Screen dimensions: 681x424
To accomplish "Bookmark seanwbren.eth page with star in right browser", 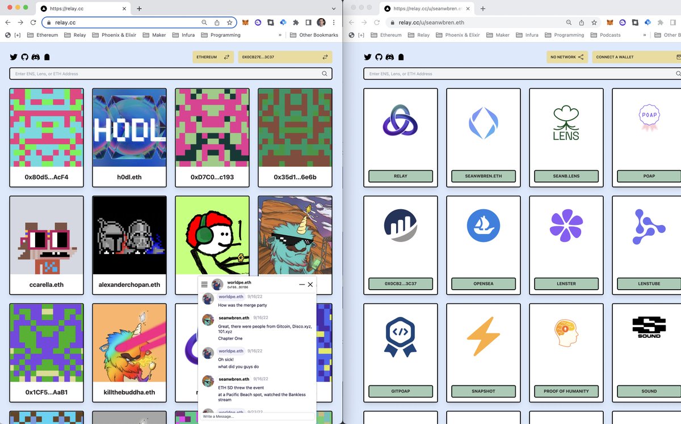I will point(594,23).
